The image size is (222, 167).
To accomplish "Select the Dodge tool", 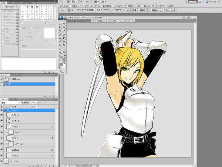I will [x=64, y=45].
